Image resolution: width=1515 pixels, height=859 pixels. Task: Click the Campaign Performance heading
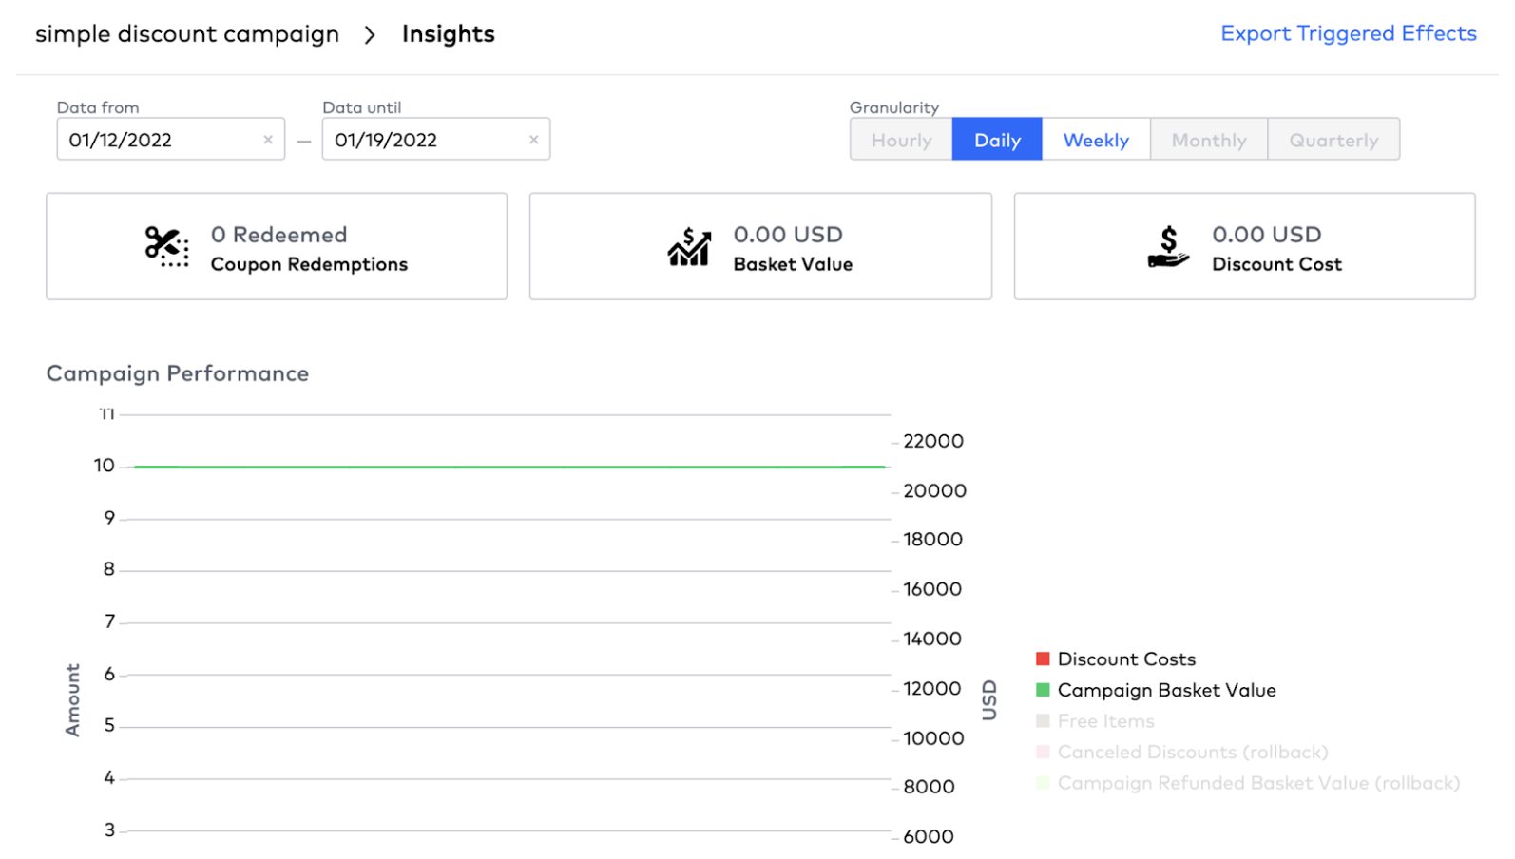point(178,373)
